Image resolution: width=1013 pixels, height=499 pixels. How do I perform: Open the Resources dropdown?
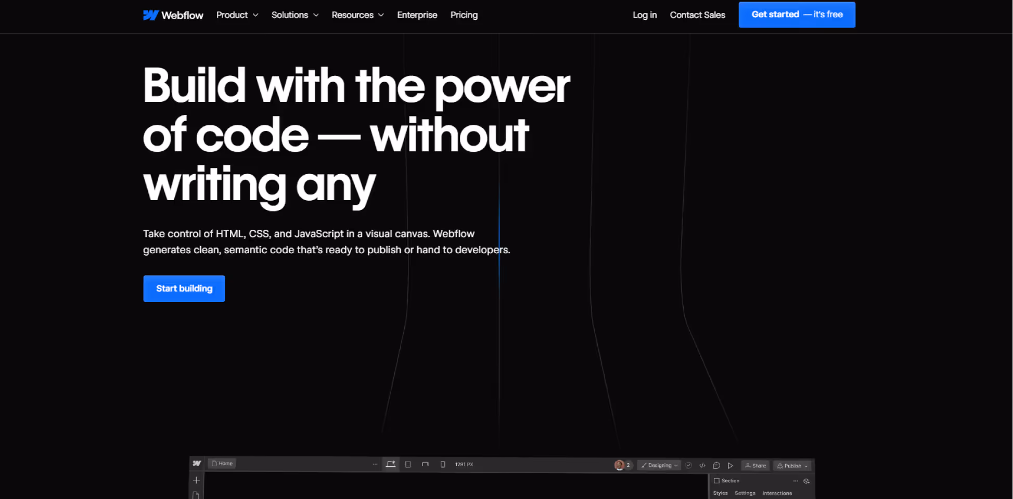point(358,15)
